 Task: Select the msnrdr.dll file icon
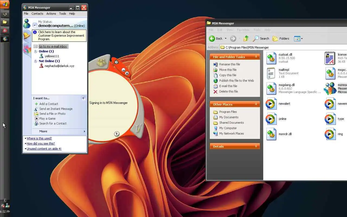[271, 134]
